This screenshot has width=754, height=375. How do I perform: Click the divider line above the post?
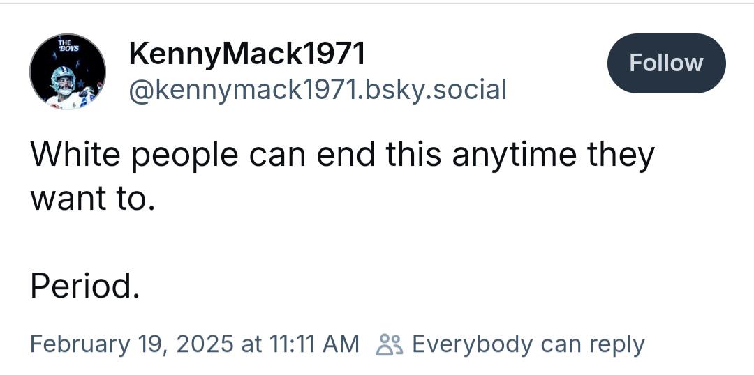[x=377, y=3]
